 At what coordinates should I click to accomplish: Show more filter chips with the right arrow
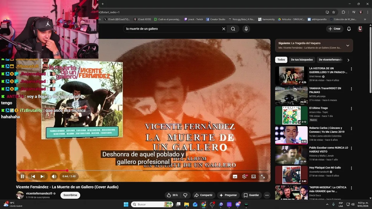tap(348, 60)
